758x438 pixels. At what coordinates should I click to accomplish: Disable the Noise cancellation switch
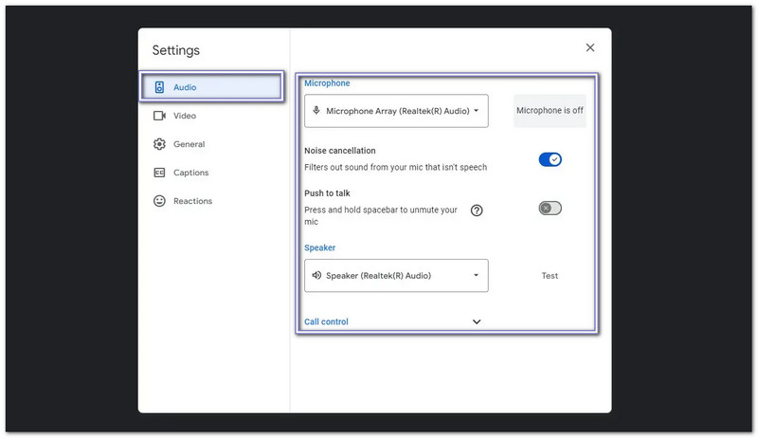coord(550,159)
